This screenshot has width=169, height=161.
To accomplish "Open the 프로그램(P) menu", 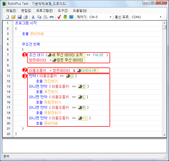I will [44, 11].
